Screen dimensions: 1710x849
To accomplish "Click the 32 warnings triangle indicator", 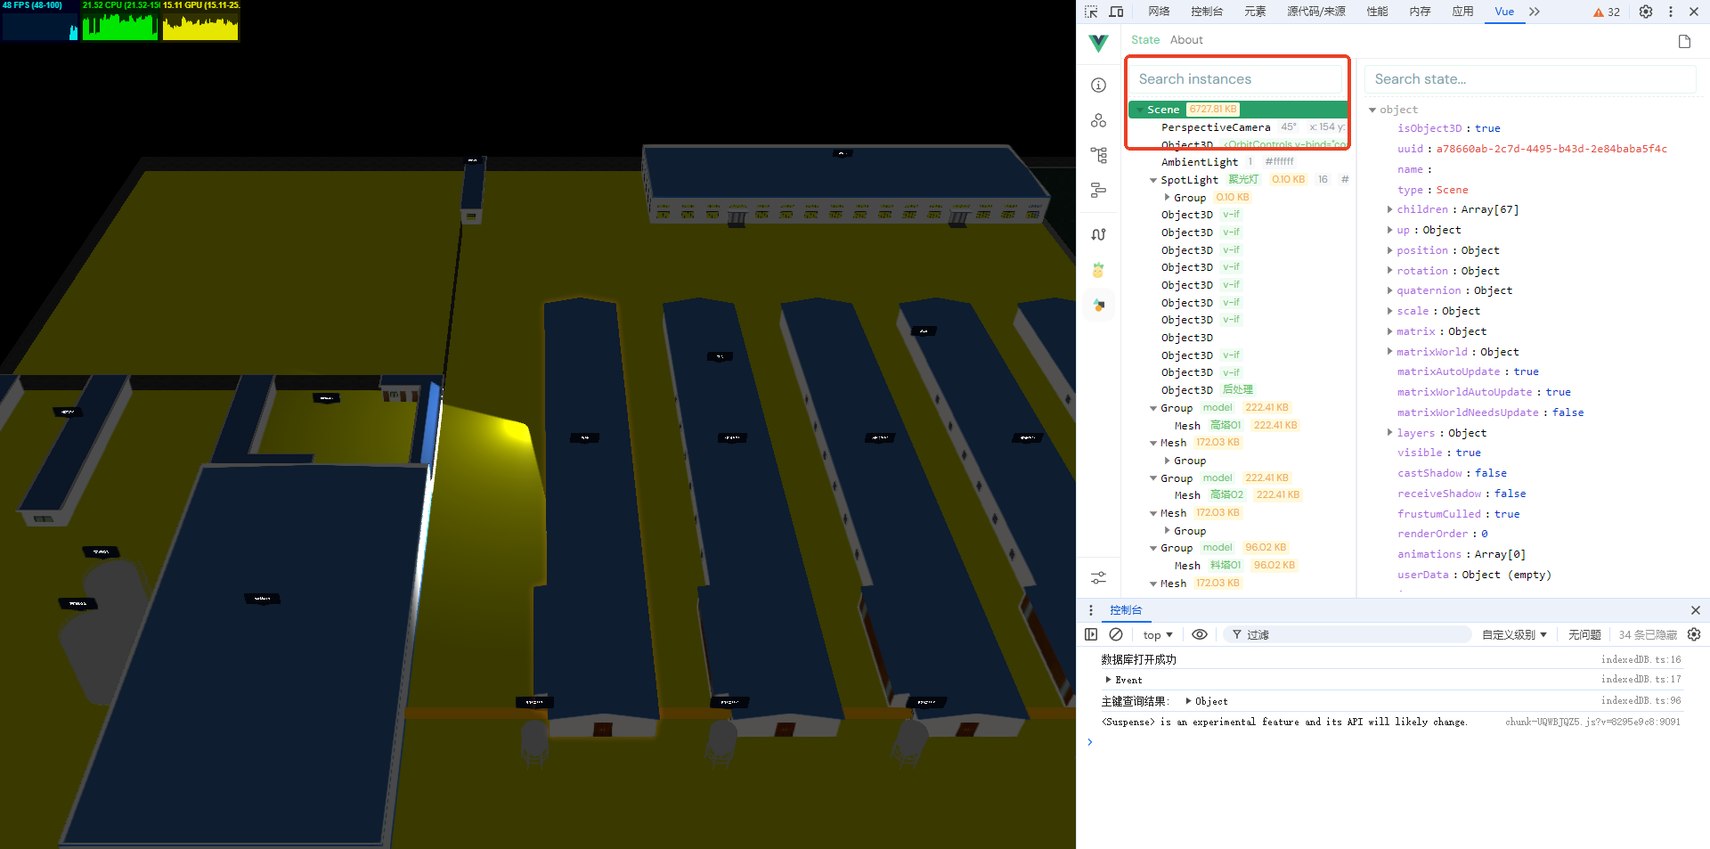I will click(x=1607, y=12).
